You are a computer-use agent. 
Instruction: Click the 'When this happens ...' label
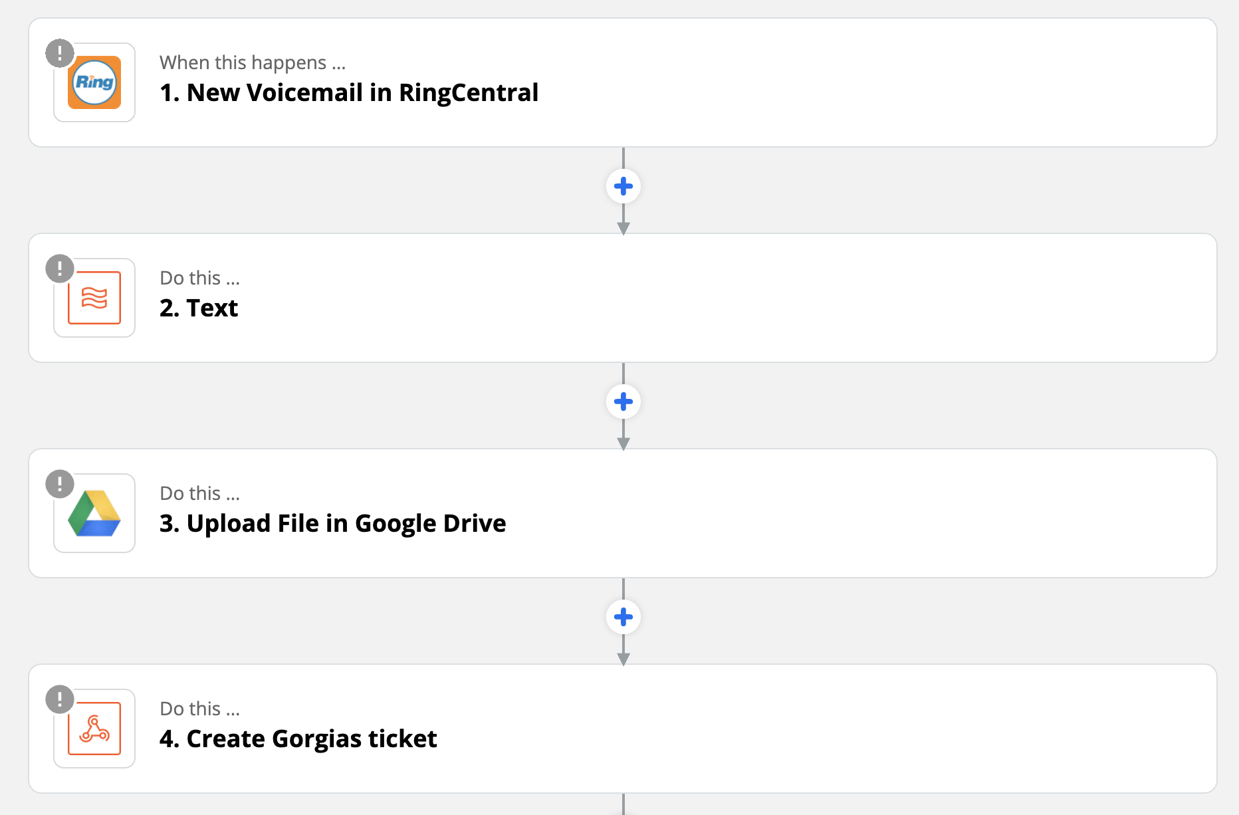coord(253,62)
